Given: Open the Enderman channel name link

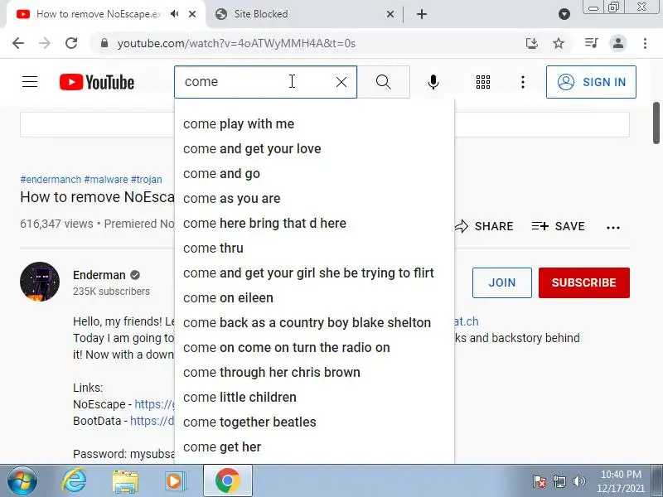Looking at the screenshot, I should click(99, 275).
